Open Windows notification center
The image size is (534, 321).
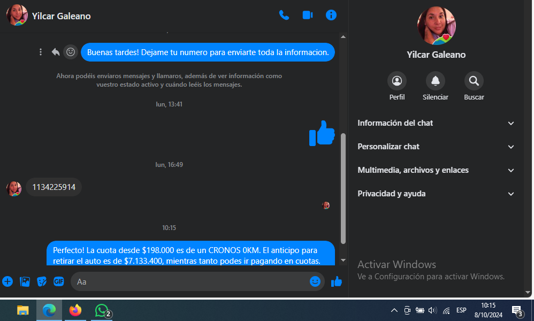[x=518, y=310]
